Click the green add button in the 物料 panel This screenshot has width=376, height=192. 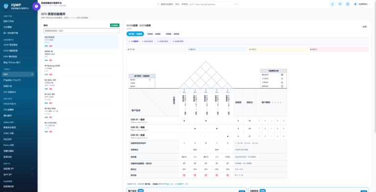point(115,25)
